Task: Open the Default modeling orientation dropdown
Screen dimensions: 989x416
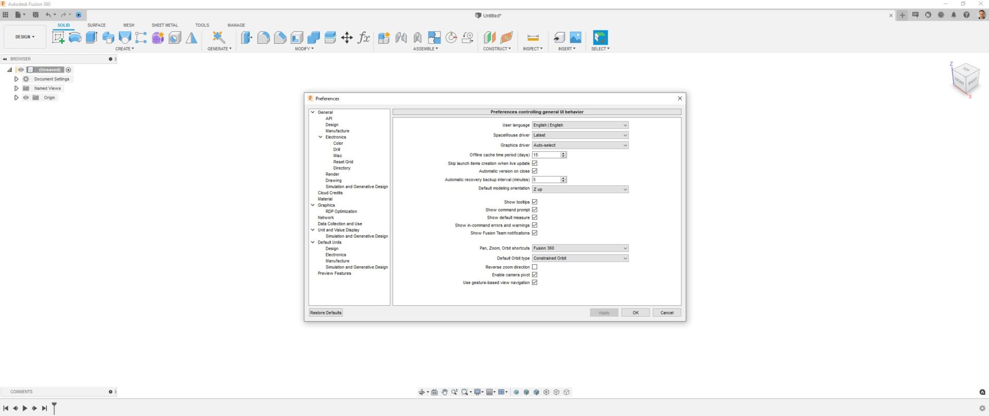Action: coord(580,189)
